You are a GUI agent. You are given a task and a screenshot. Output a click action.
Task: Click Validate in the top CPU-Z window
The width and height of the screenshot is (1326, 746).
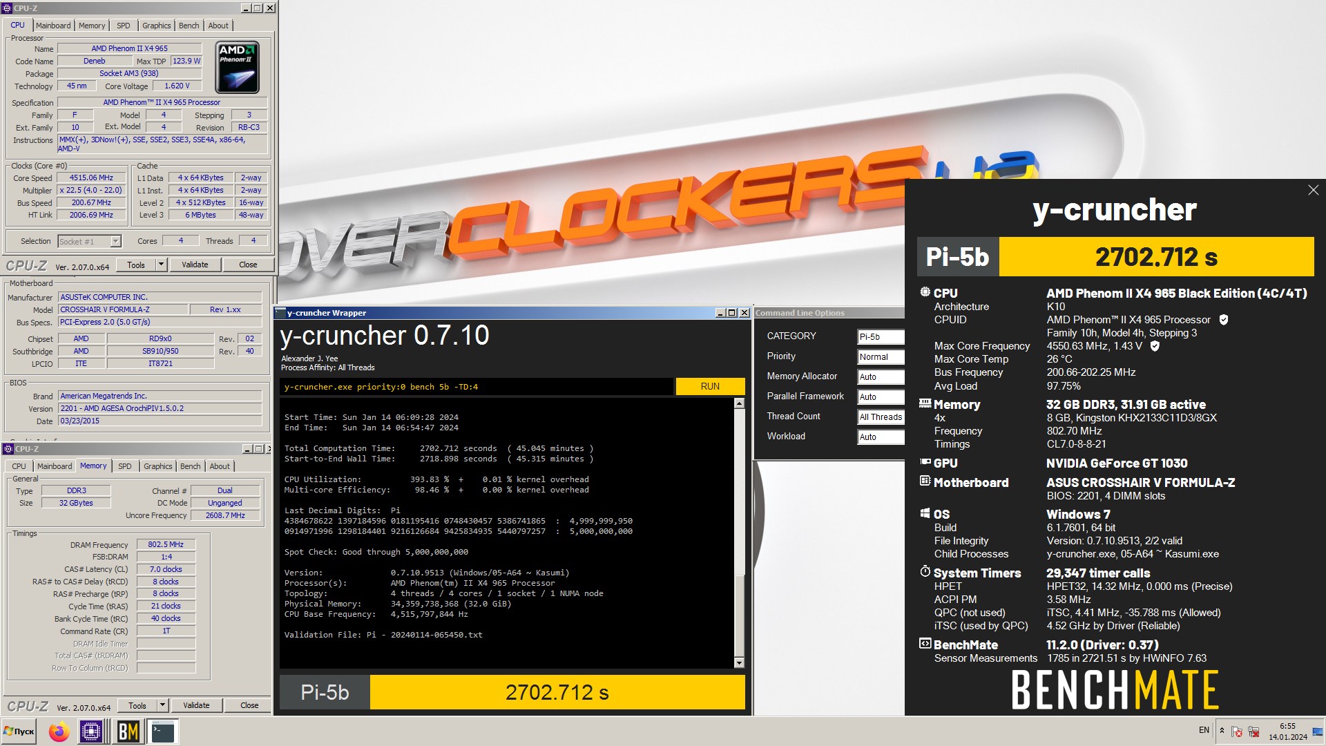[195, 265]
